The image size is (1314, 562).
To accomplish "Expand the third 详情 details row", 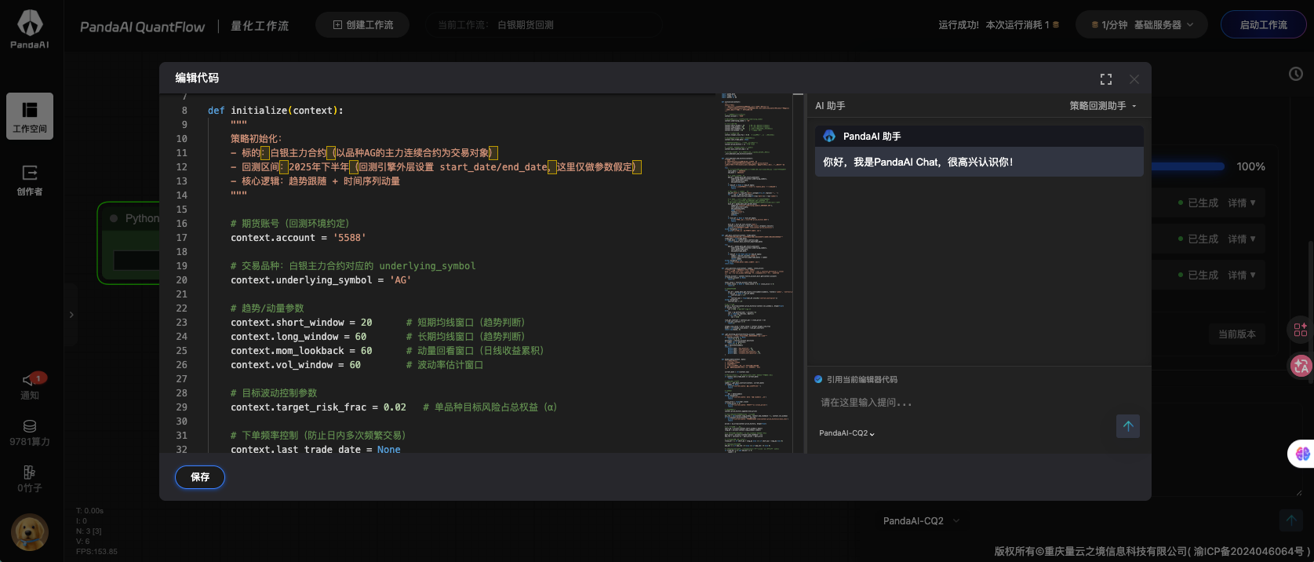I will click(1242, 275).
